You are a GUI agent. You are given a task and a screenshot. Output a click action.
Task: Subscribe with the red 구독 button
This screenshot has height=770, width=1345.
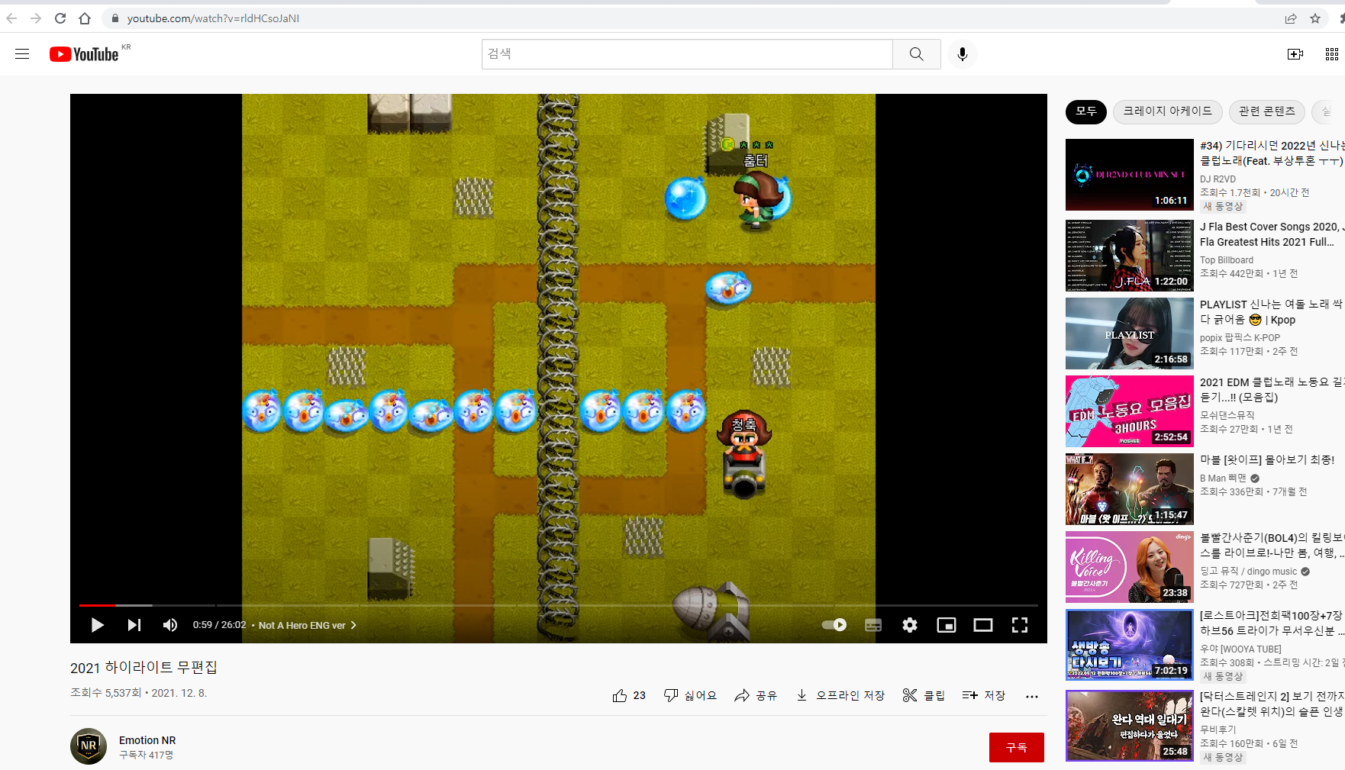click(1017, 747)
